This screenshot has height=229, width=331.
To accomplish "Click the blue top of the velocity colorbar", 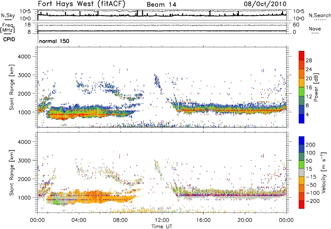I will tap(302, 141).
